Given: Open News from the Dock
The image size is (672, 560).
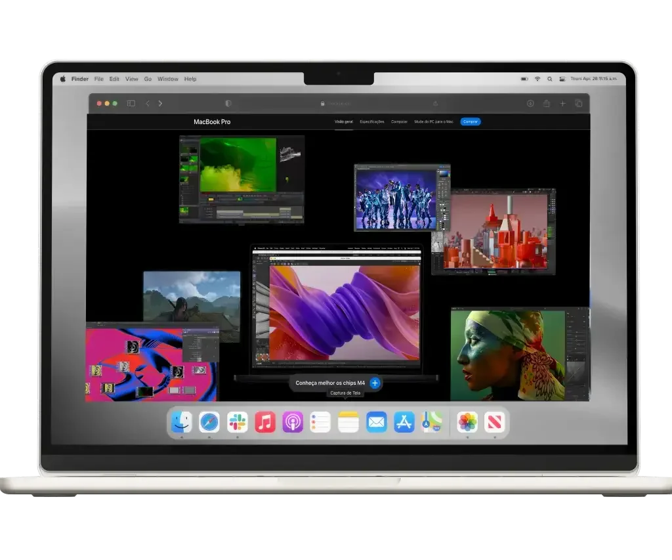Looking at the screenshot, I should click(x=495, y=422).
